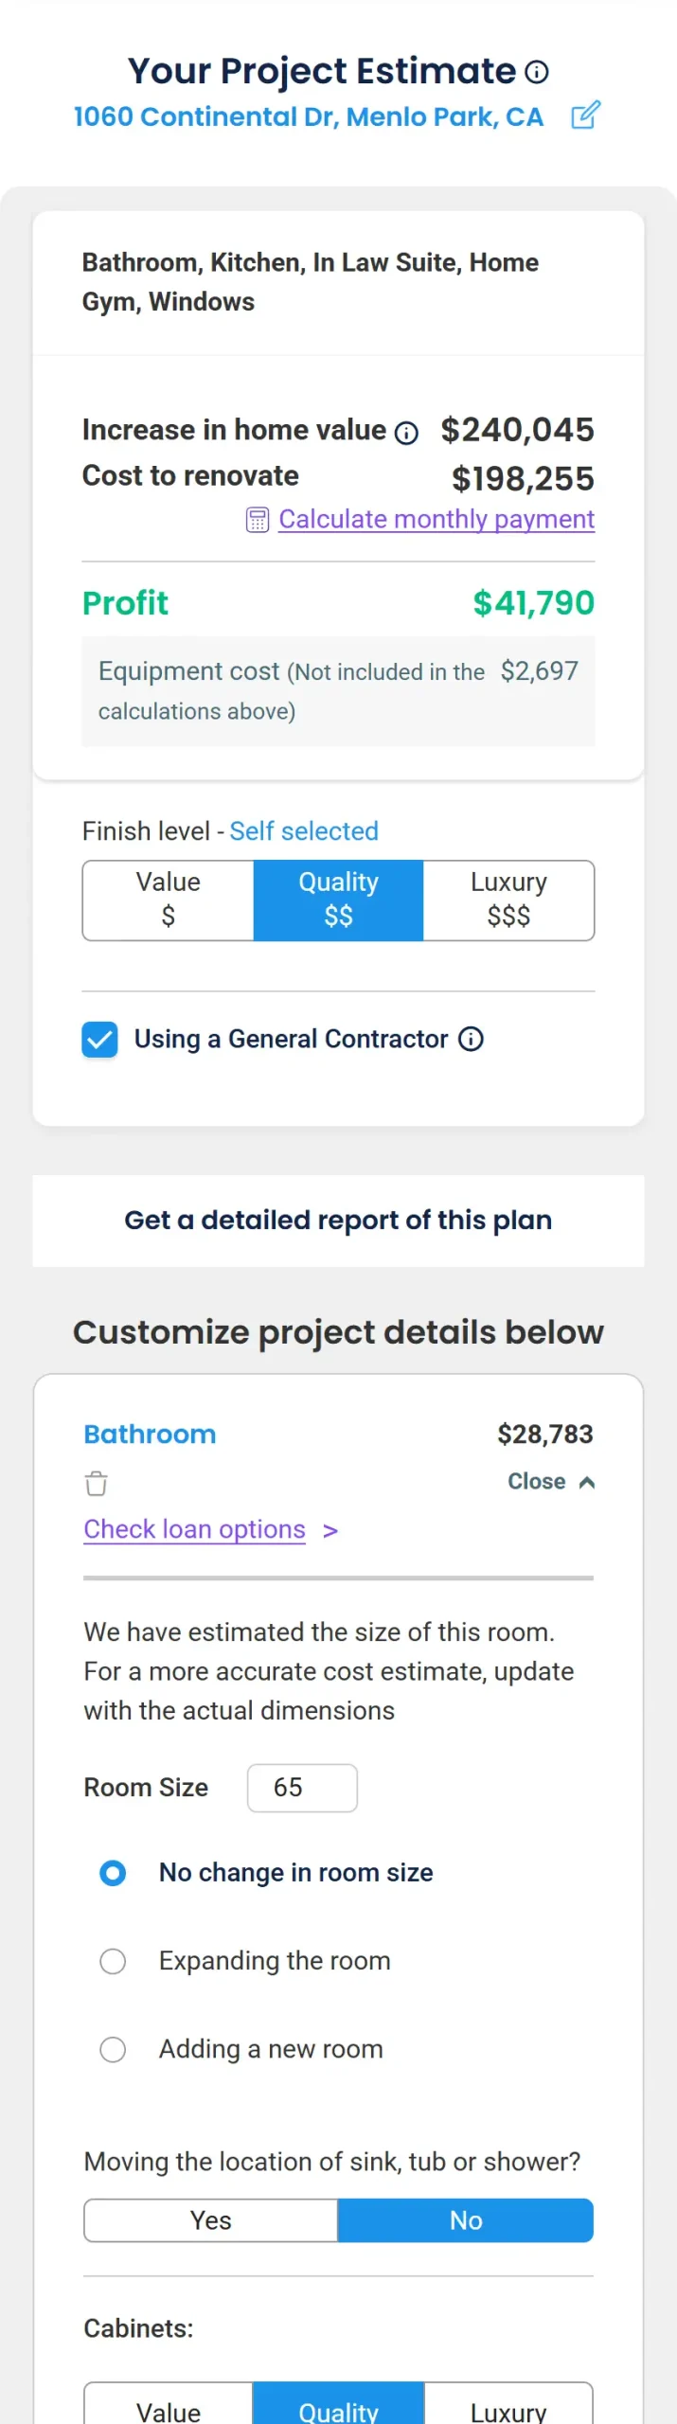Select Luxury finish level tab
Image resolution: width=677 pixels, height=2424 pixels.
(x=508, y=900)
